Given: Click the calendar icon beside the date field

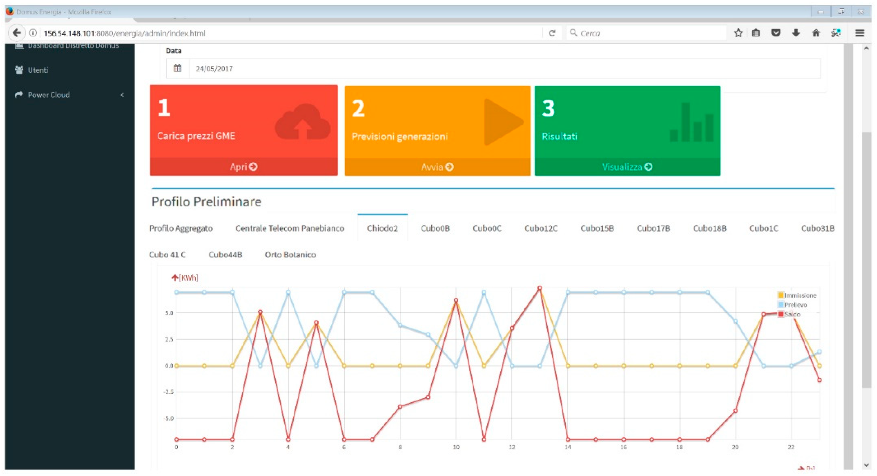Looking at the screenshot, I should pos(177,68).
